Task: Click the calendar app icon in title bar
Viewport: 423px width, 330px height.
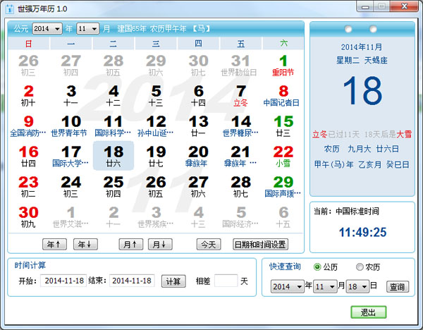Action: pos(9,8)
